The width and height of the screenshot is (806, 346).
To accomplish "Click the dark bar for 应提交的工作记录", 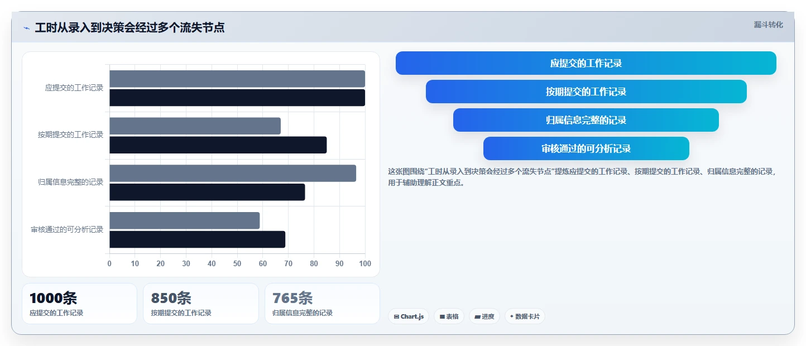I will point(237,98).
